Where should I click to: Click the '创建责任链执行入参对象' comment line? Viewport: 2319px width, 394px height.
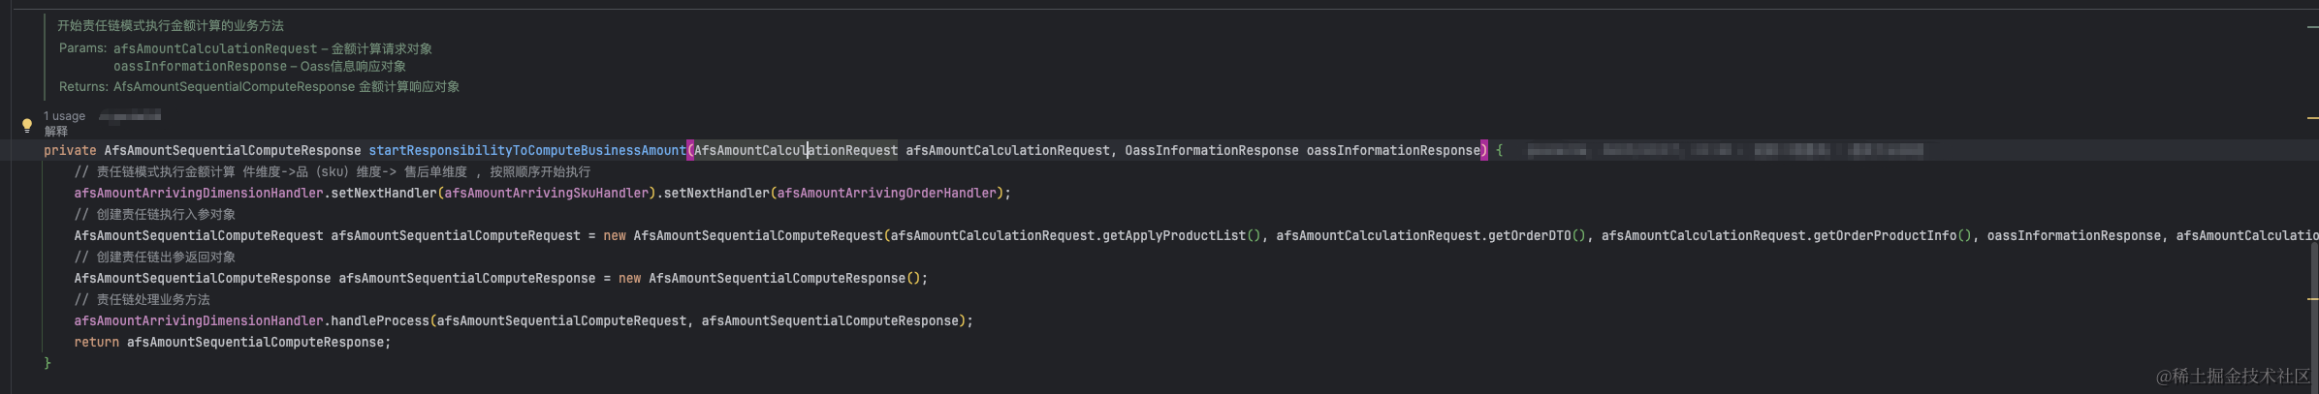(x=155, y=215)
